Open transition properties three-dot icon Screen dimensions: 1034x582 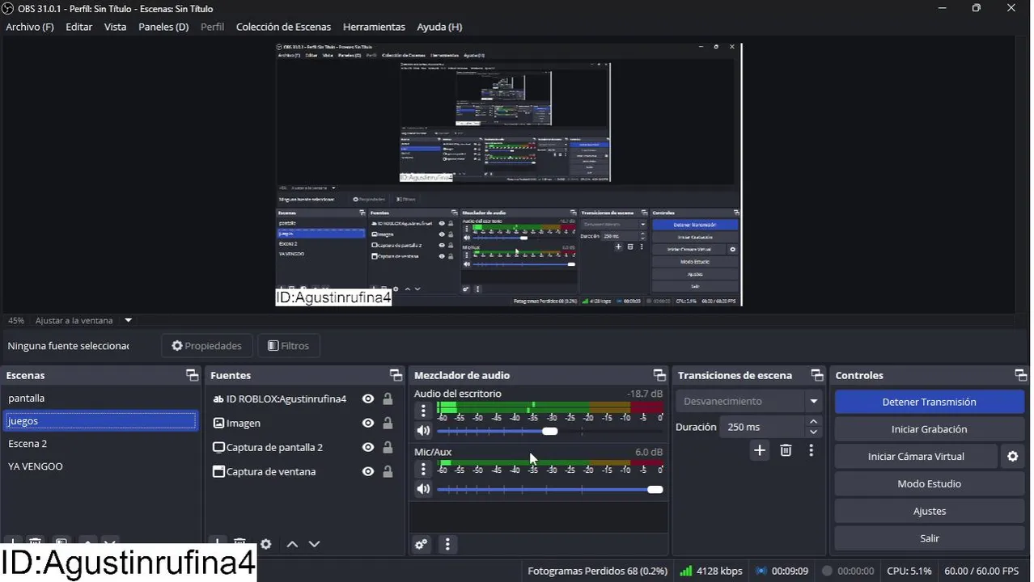(811, 450)
